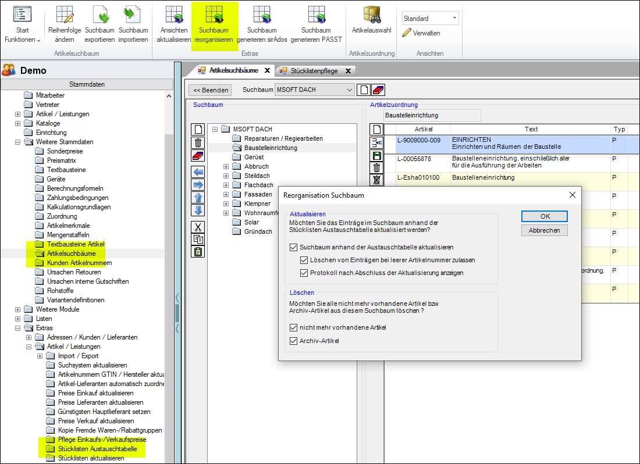640x464 pixels.
Task: Click the blue left arrow icon in Suchbaum toolbar
Action: 198,172
